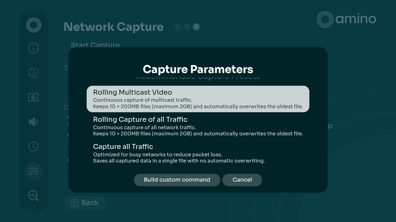Open the Start Capture option

point(95,45)
